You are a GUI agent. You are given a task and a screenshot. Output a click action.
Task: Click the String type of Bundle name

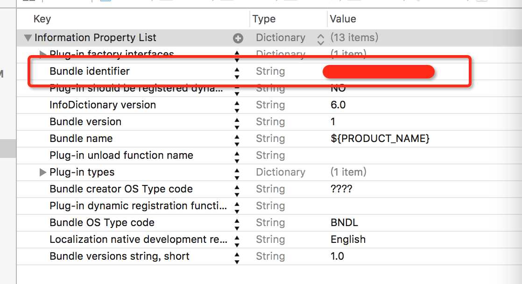270,139
